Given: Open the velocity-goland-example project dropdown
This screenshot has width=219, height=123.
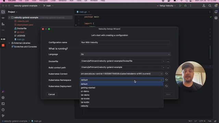Looking at the screenshot, I should pos(27,6).
